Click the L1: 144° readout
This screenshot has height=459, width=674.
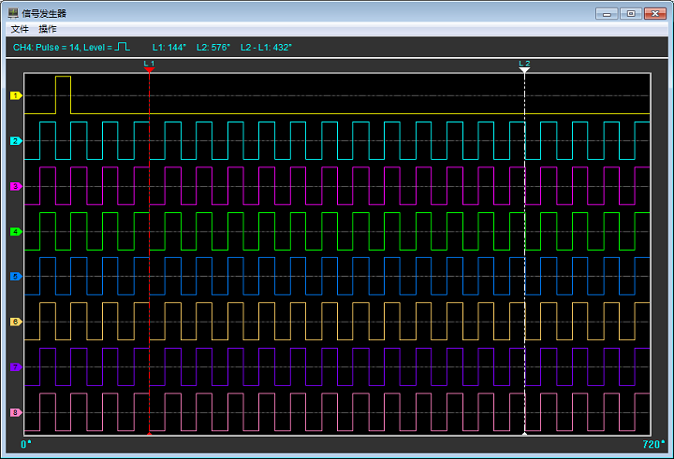click(x=169, y=47)
